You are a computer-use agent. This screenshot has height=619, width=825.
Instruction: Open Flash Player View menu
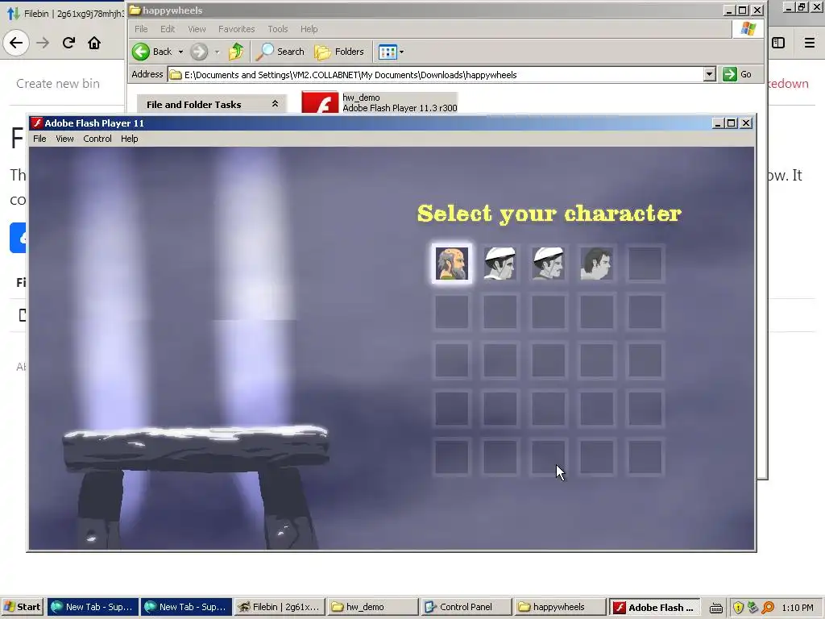(64, 139)
